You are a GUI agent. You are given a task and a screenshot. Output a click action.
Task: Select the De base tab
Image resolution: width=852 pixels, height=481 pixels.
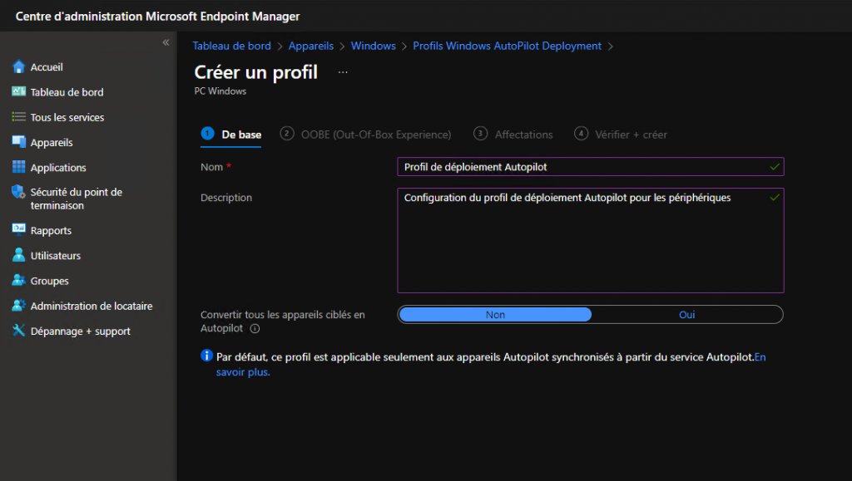tap(231, 135)
